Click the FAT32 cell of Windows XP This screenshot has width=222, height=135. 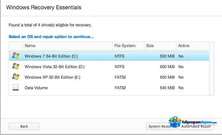[120, 77]
